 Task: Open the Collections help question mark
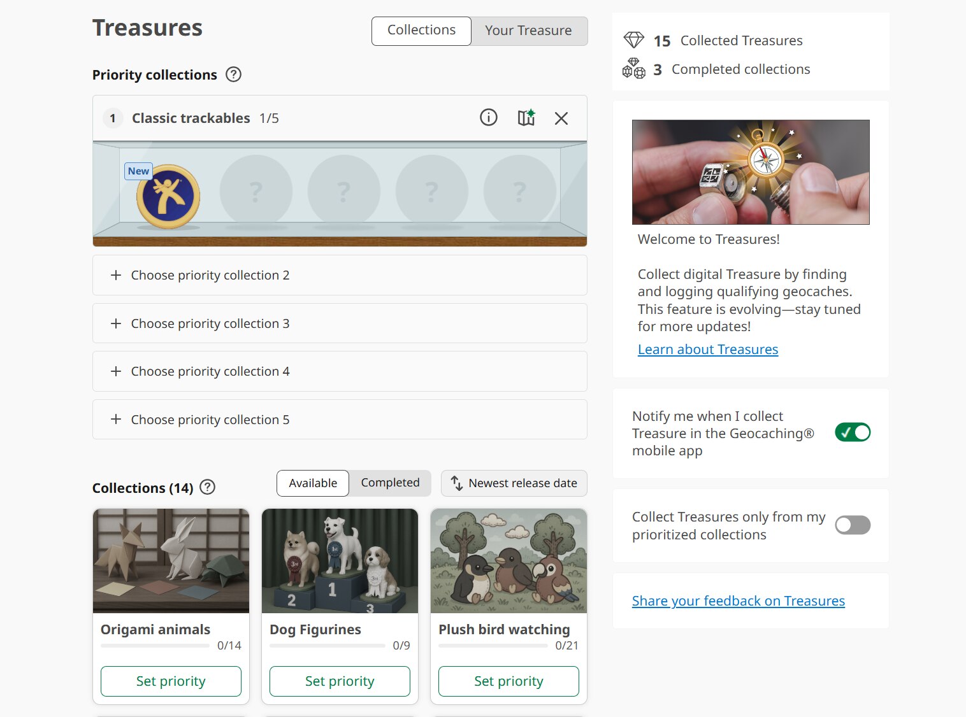(208, 487)
